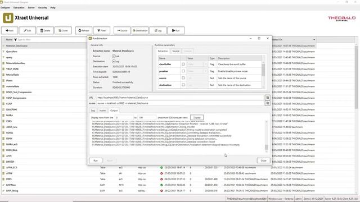This screenshot has height=202, width=360.
Task: Copy the xu.exe command with its clipboard icon
Action: 267,103
